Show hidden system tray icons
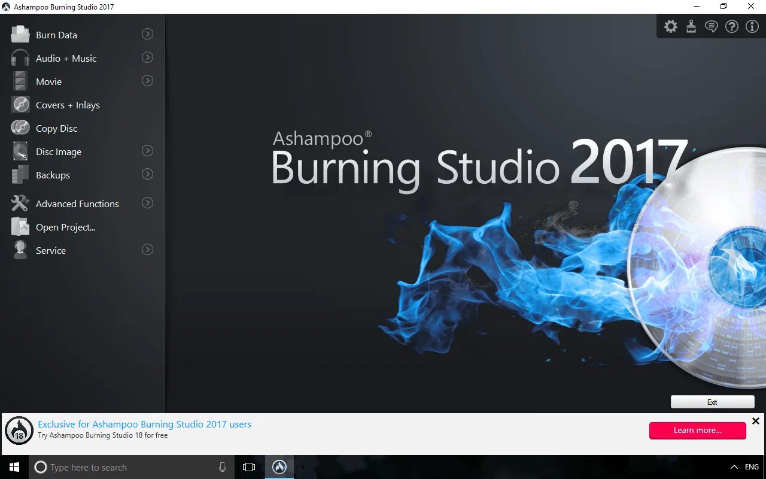The image size is (766, 479). [734, 467]
